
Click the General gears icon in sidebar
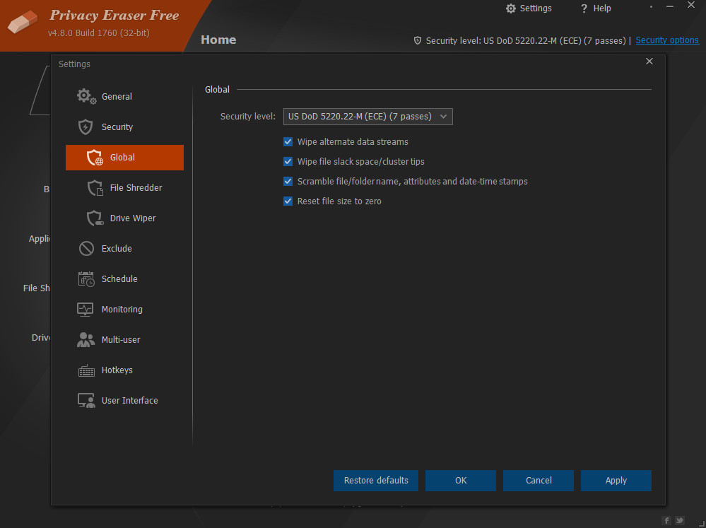[x=86, y=96]
